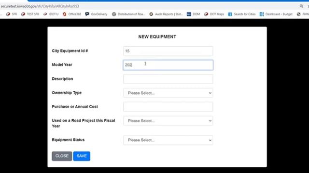Open the Office365 bookmark

(x=72, y=14)
